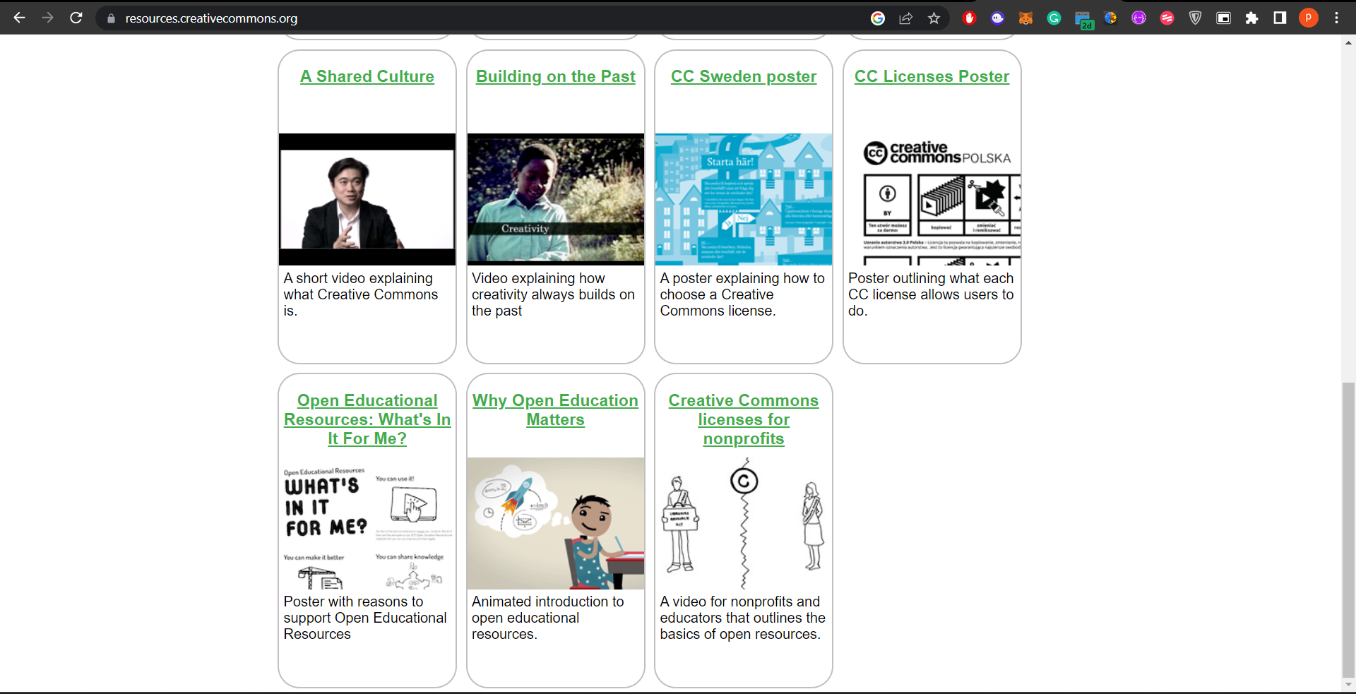This screenshot has height=694, width=1356.
Task: Open the purple circular extension
Action: click(x=1138, y=18)
